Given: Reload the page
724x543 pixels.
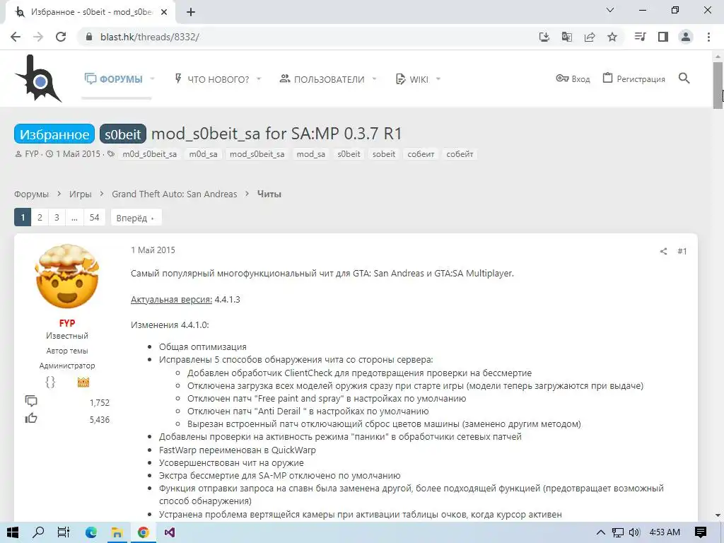Looking at the screenshot, I should click(61, 37).
